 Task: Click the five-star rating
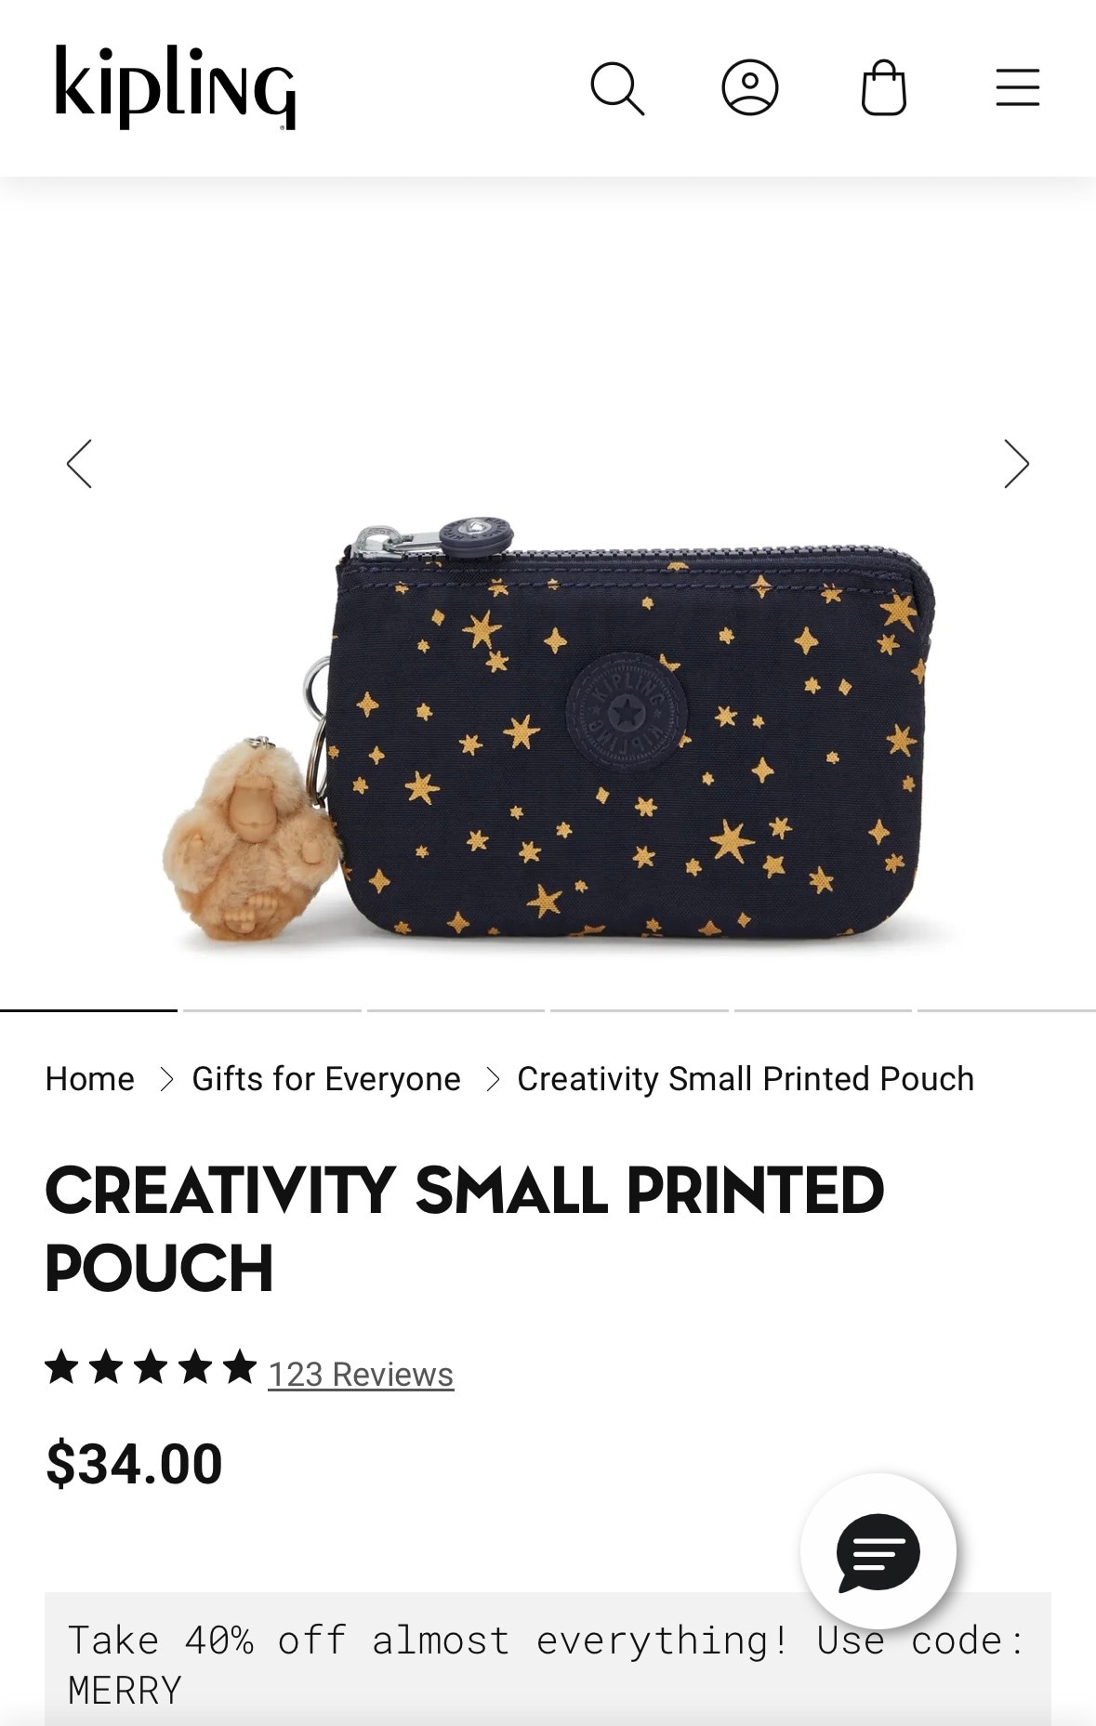click(x=151, y=1368)
